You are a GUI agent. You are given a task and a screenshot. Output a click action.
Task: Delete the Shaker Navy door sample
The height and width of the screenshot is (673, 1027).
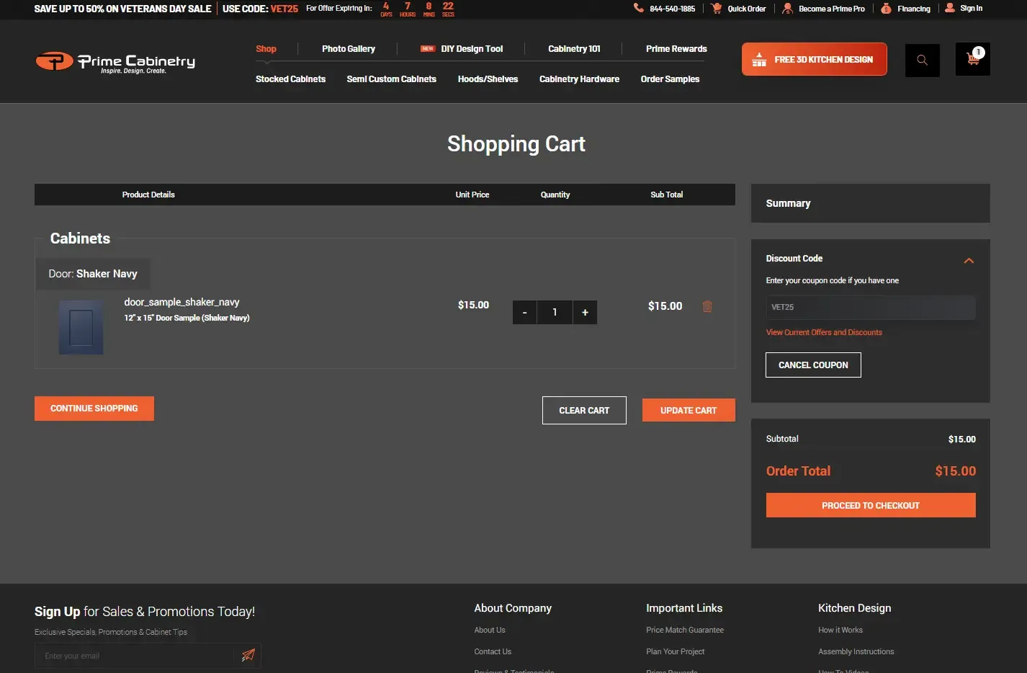coord(707,306)
